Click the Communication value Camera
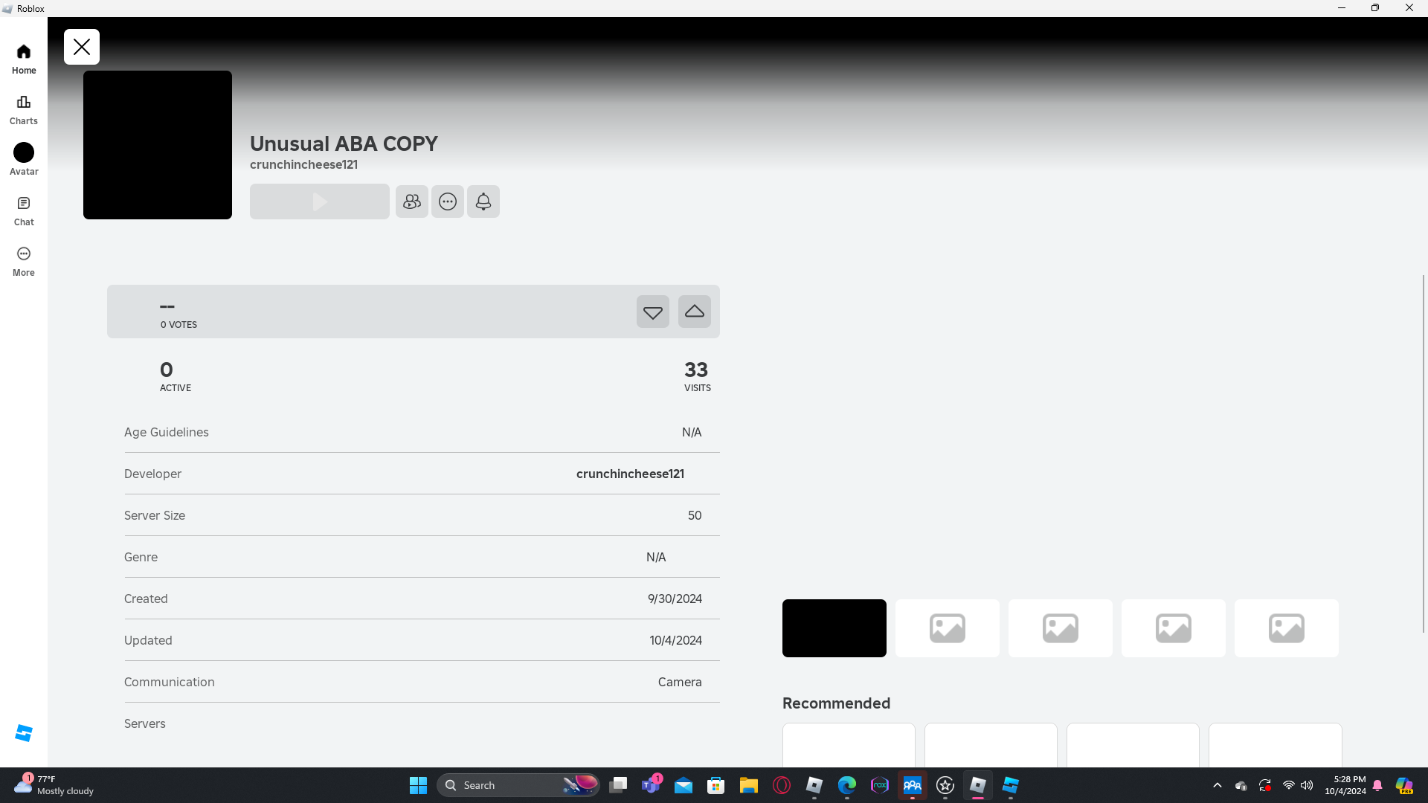Screen dimensions: 1428x803 [680, 682]
